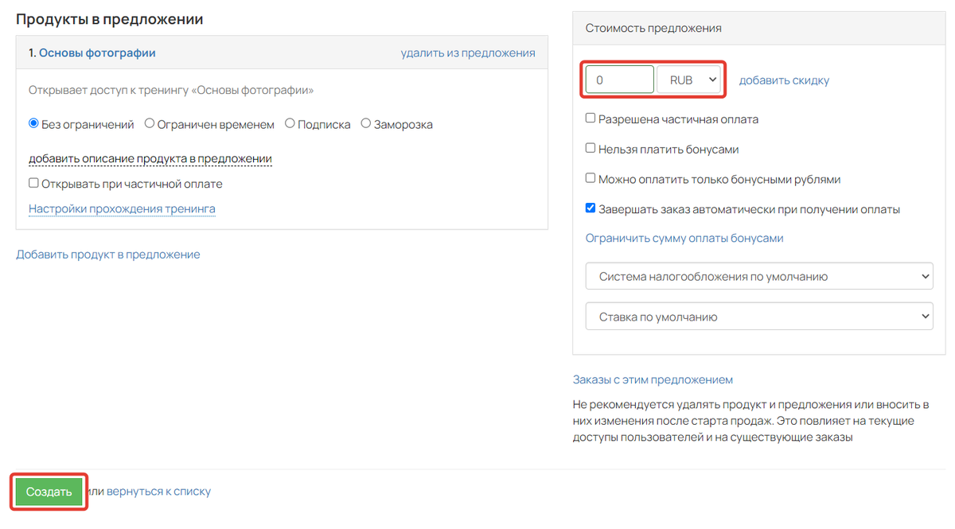Open «Настройки прохождения тренинга» link

[x=122, y=209]
